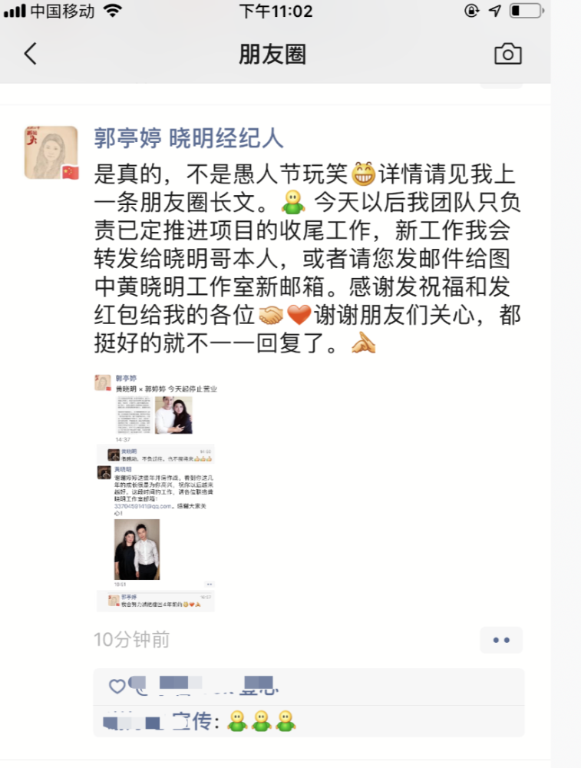Tap the 10分钟前 timestamp
581x768 pixels.
tap(132, 640)
